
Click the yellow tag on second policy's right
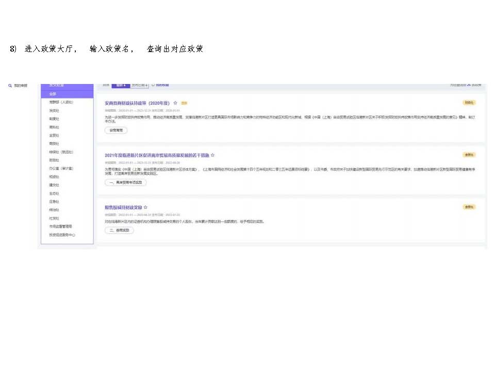tap(468, 155)
